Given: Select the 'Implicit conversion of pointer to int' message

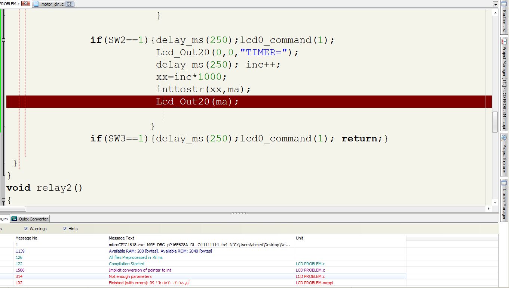Looking at the screenshot, I should tap(140, 270).
